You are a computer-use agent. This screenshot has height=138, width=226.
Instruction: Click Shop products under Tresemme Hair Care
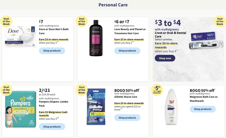tap(127, 51)
